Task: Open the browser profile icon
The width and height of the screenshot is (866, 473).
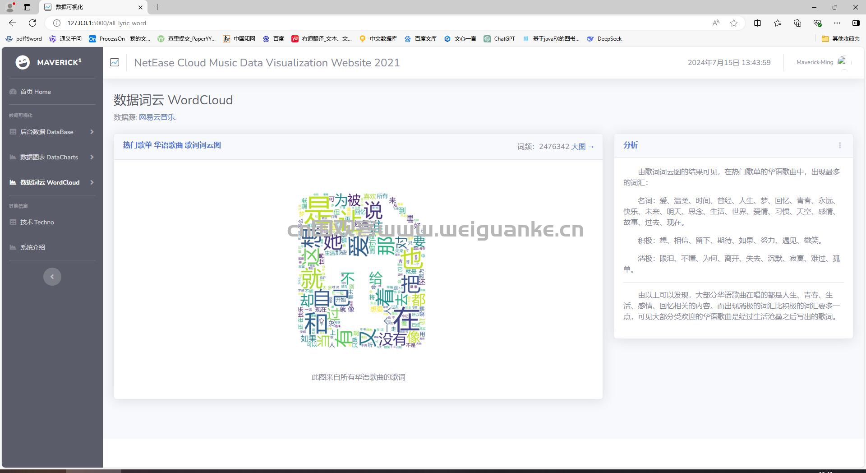Action: pos(10,7)
